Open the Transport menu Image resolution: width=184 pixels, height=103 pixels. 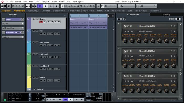[x=45, y=2]
